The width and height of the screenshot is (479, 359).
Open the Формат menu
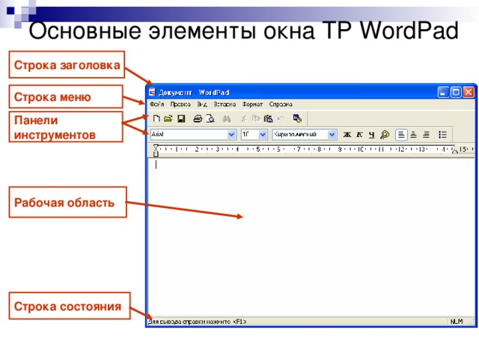click(x=252, y=105)
